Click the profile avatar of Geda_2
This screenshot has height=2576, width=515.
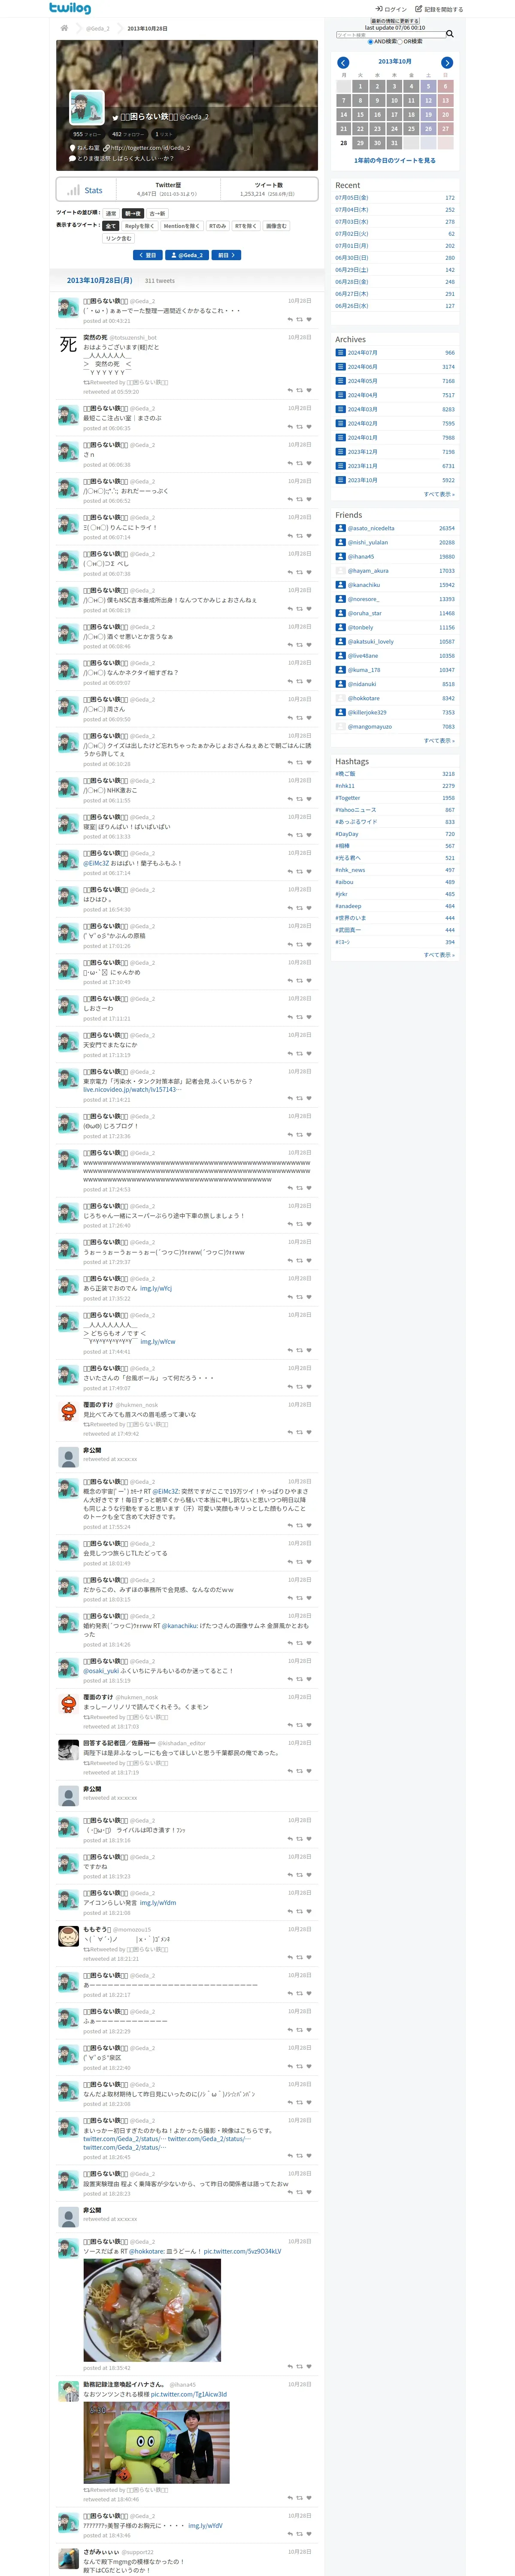coord(87,107)
